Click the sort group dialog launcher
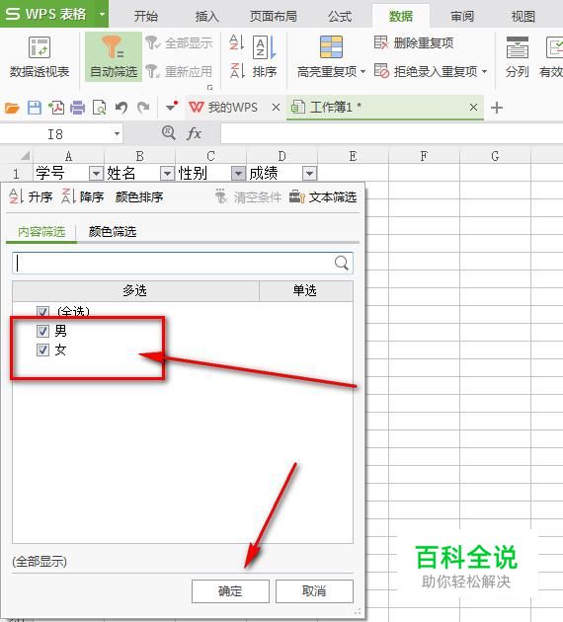The width and height of the screenshot is (563, 622). pyautogui.click(x=209, y=87)
